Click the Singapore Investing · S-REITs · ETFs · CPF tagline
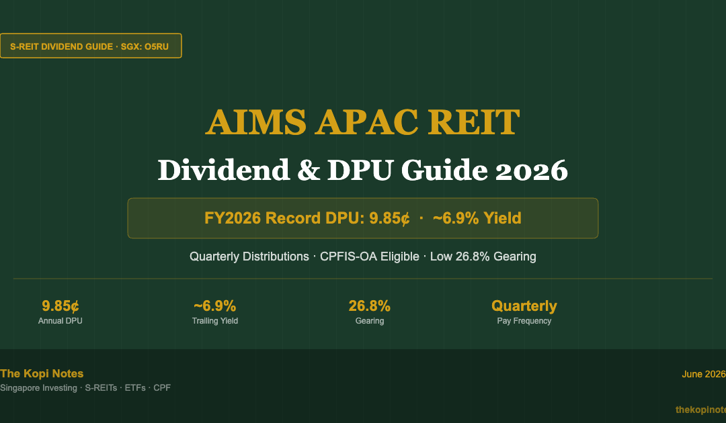The image size is (726, 423). pyautogui.click(x=85, y=388)
